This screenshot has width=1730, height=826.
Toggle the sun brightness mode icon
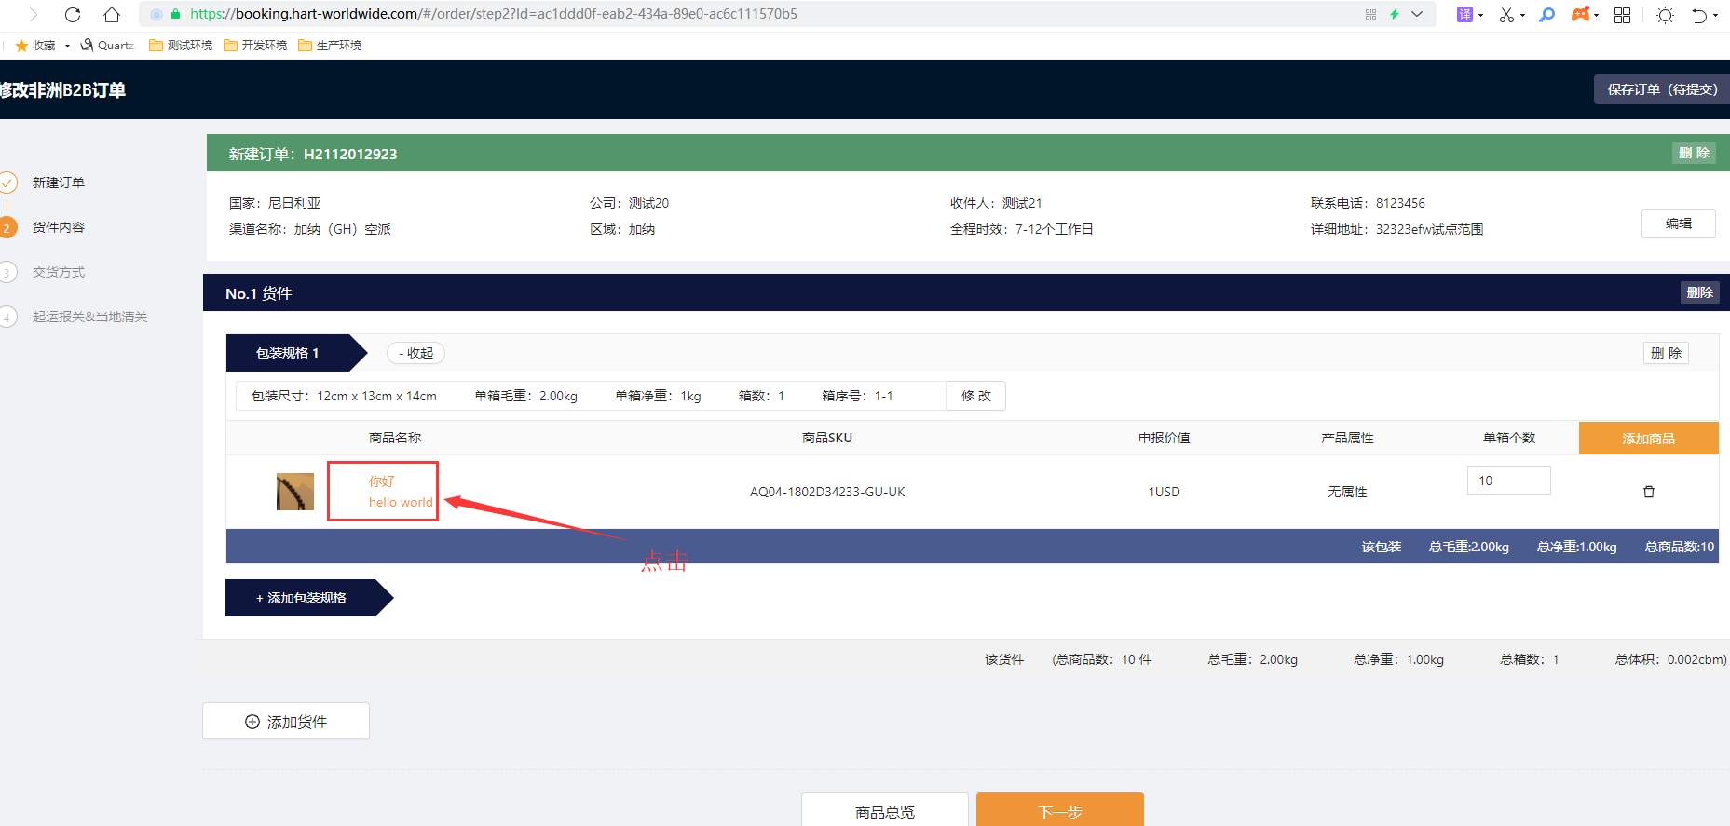point(1665,15)
